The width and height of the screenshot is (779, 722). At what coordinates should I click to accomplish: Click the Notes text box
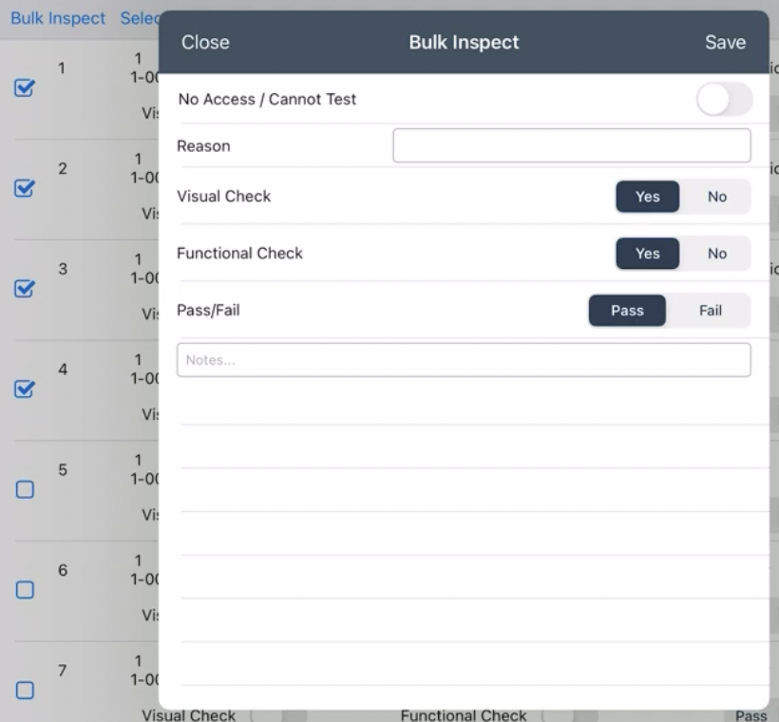464,360
